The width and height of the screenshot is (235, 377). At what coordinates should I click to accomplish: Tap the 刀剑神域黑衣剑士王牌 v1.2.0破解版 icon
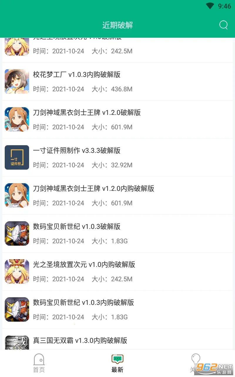[17, 119]
